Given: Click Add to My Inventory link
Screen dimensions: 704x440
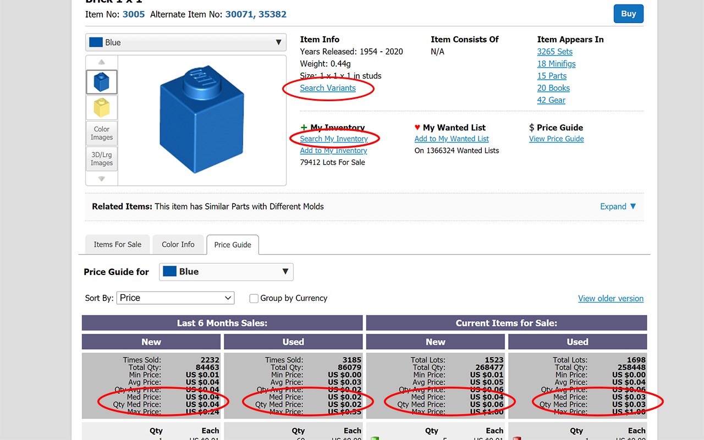Looking at the screenshot, I should 333,151.
